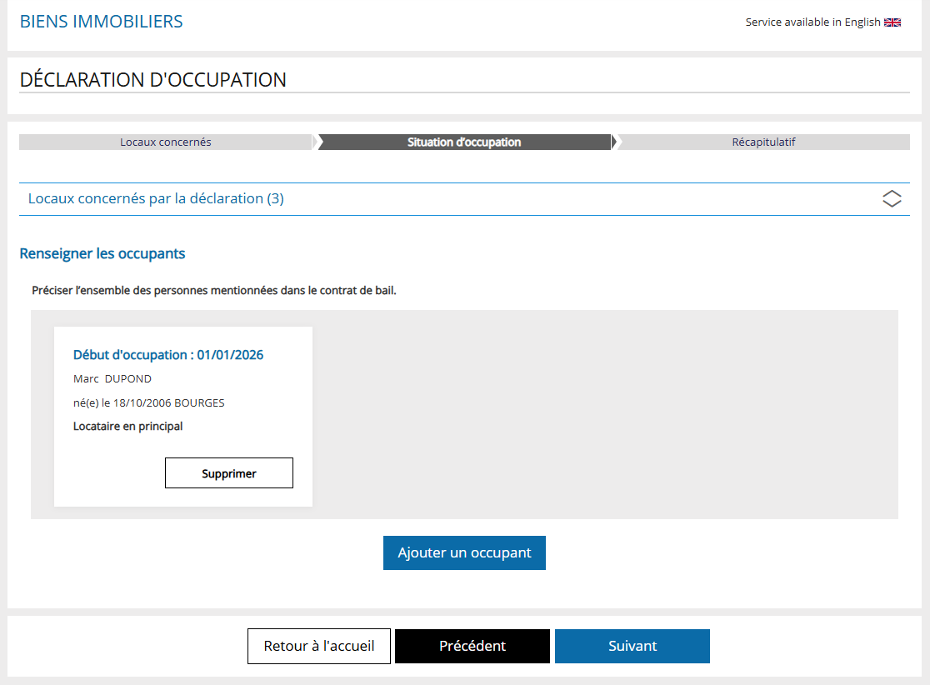Return home via Retour à l'accueil
The height and width of the screenshot is (685, 930).
(x=319, y=646)
